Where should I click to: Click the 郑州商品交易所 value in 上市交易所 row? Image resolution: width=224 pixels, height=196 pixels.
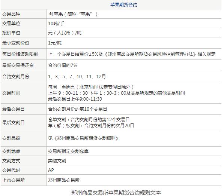click(64, 180)
